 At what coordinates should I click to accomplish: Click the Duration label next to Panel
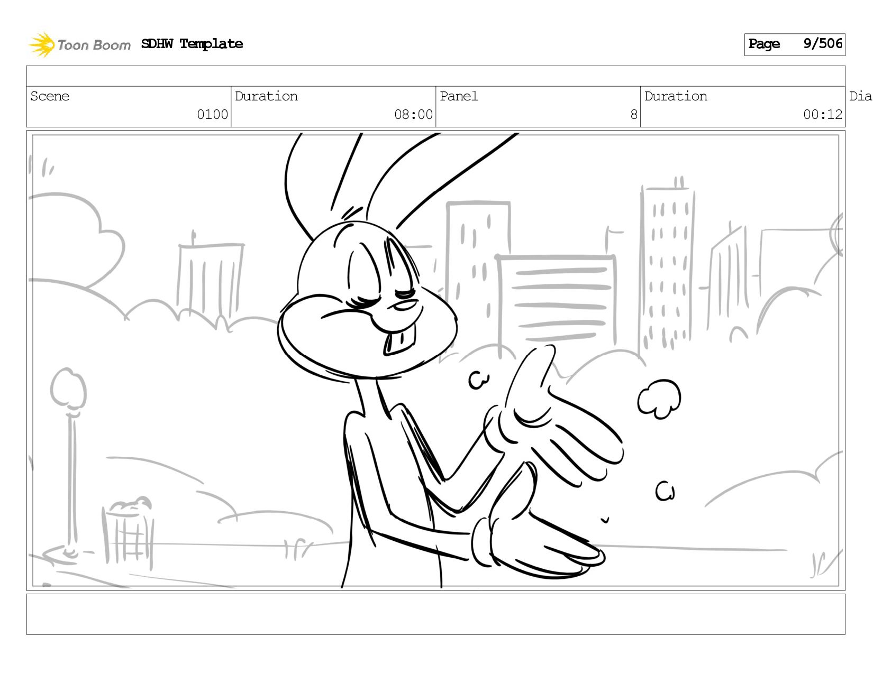click(676, 96)
